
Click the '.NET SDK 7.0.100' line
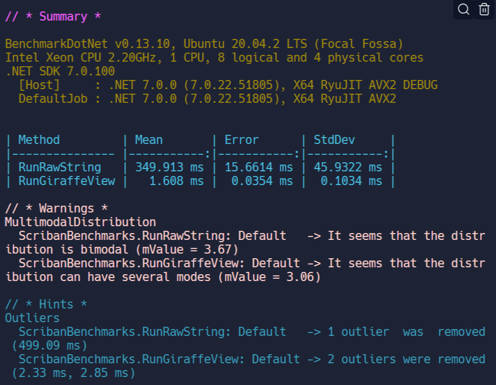(60, 71)
